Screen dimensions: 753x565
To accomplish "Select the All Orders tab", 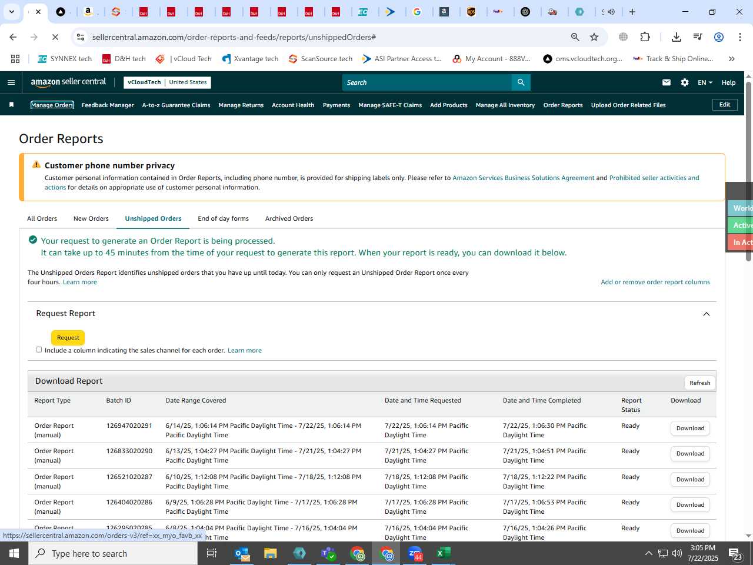I will 42,218.
